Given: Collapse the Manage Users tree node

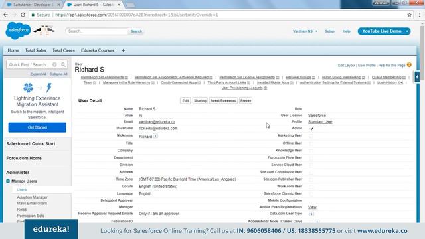Looking at the screenshot, I should 8,181.
